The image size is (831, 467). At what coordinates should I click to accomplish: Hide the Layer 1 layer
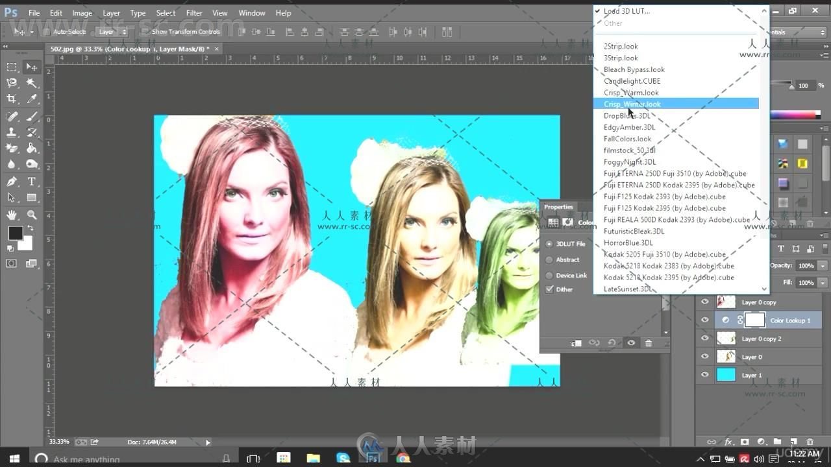click(705, 374)
